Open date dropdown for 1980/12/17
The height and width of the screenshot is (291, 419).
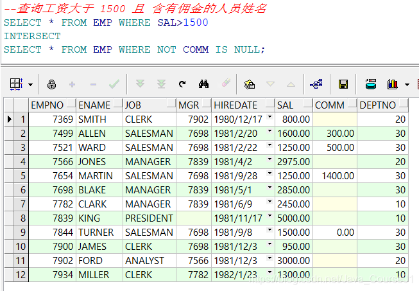[270, 117]
